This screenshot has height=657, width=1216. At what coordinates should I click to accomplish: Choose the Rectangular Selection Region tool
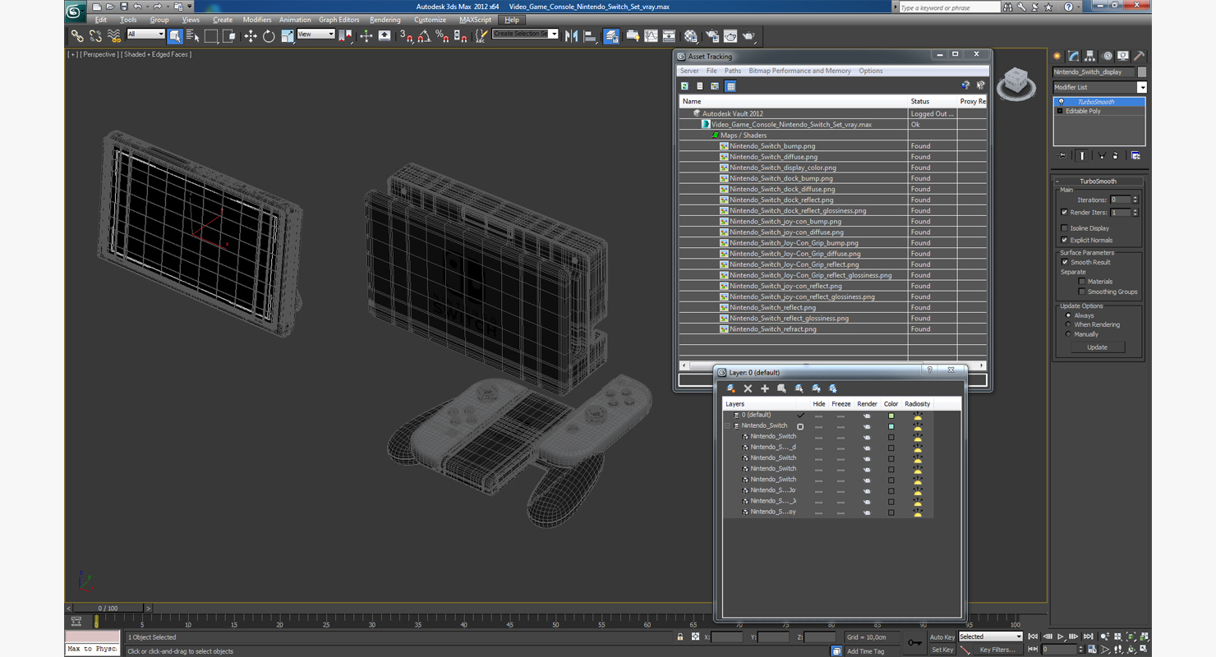point(211,36)
